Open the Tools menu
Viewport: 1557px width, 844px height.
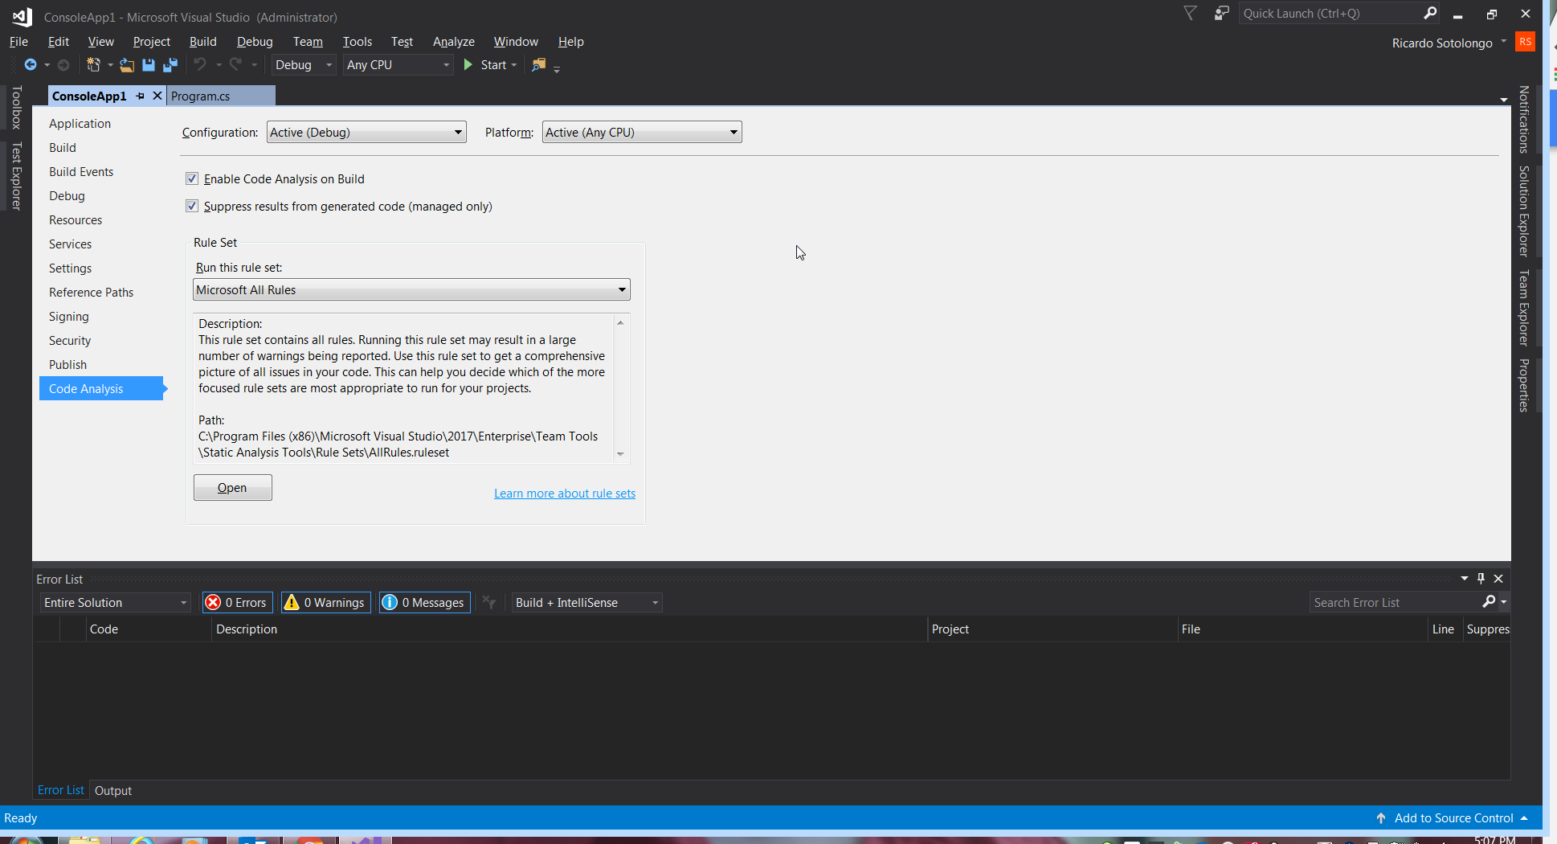pyautogui.click(x=357, y=42)
